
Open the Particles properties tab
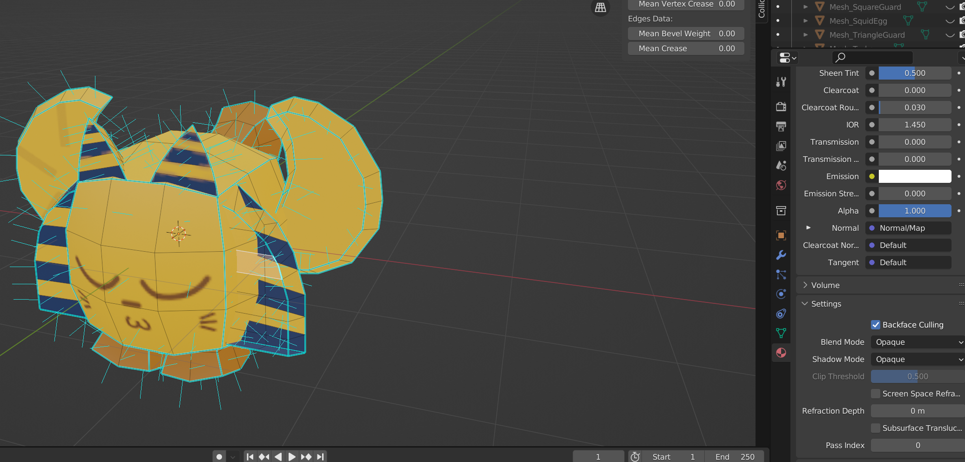(x=781, y=275)
